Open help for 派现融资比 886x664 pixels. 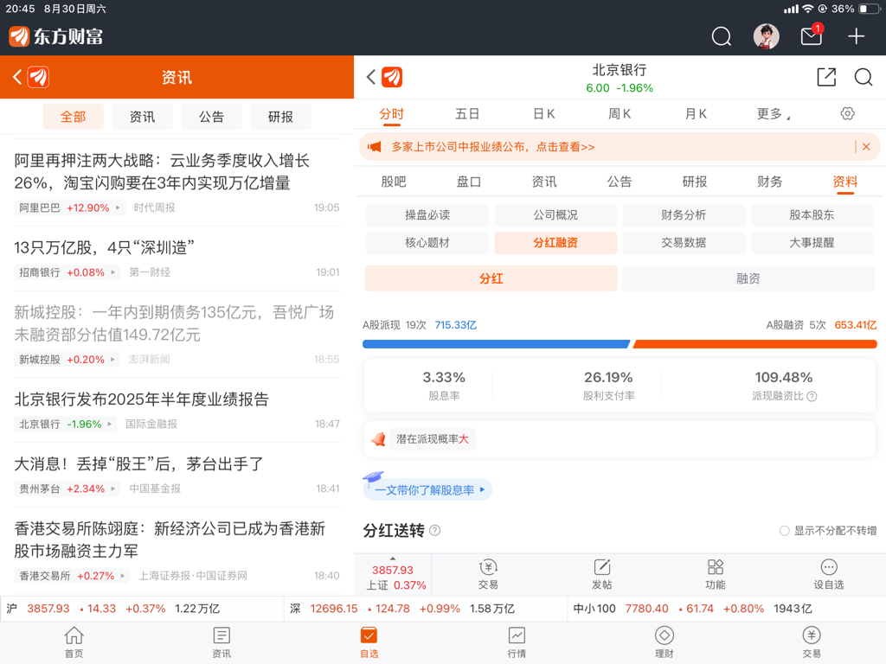click(x=812, y=396)
